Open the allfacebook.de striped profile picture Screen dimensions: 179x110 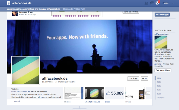click(x=25, y=70)
